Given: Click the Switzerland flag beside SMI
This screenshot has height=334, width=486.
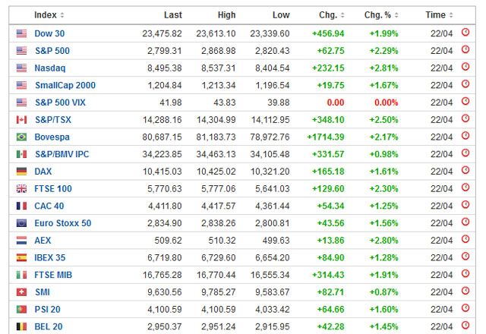Looking at the screenshot, I should click(21, 291).
